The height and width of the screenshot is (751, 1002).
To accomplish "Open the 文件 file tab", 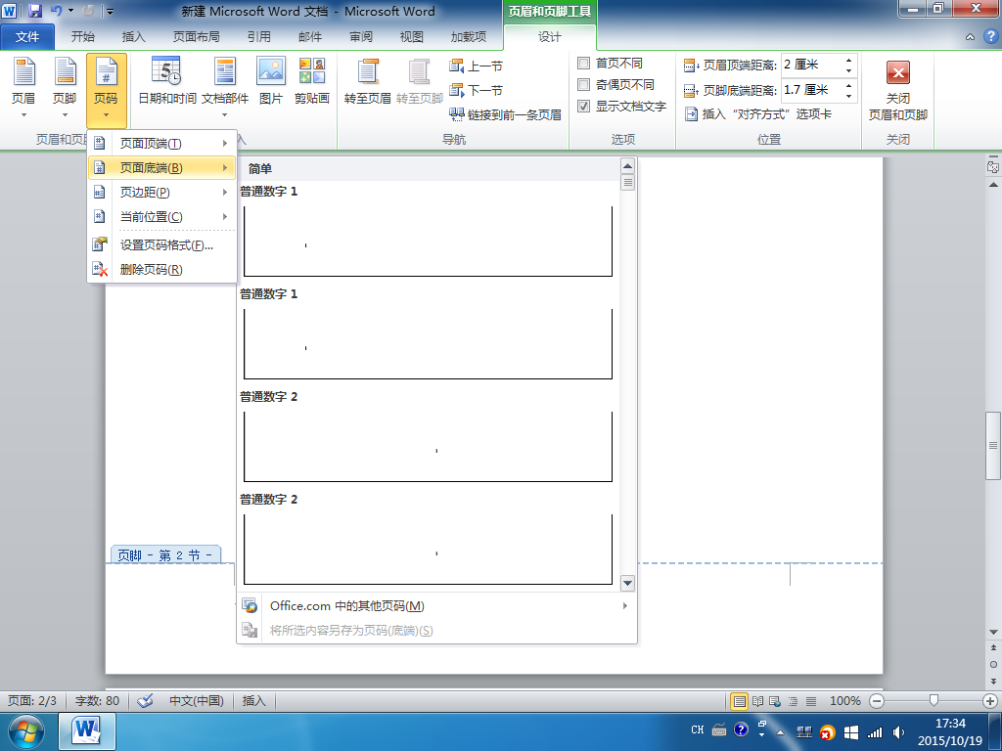I will (27, 37).
